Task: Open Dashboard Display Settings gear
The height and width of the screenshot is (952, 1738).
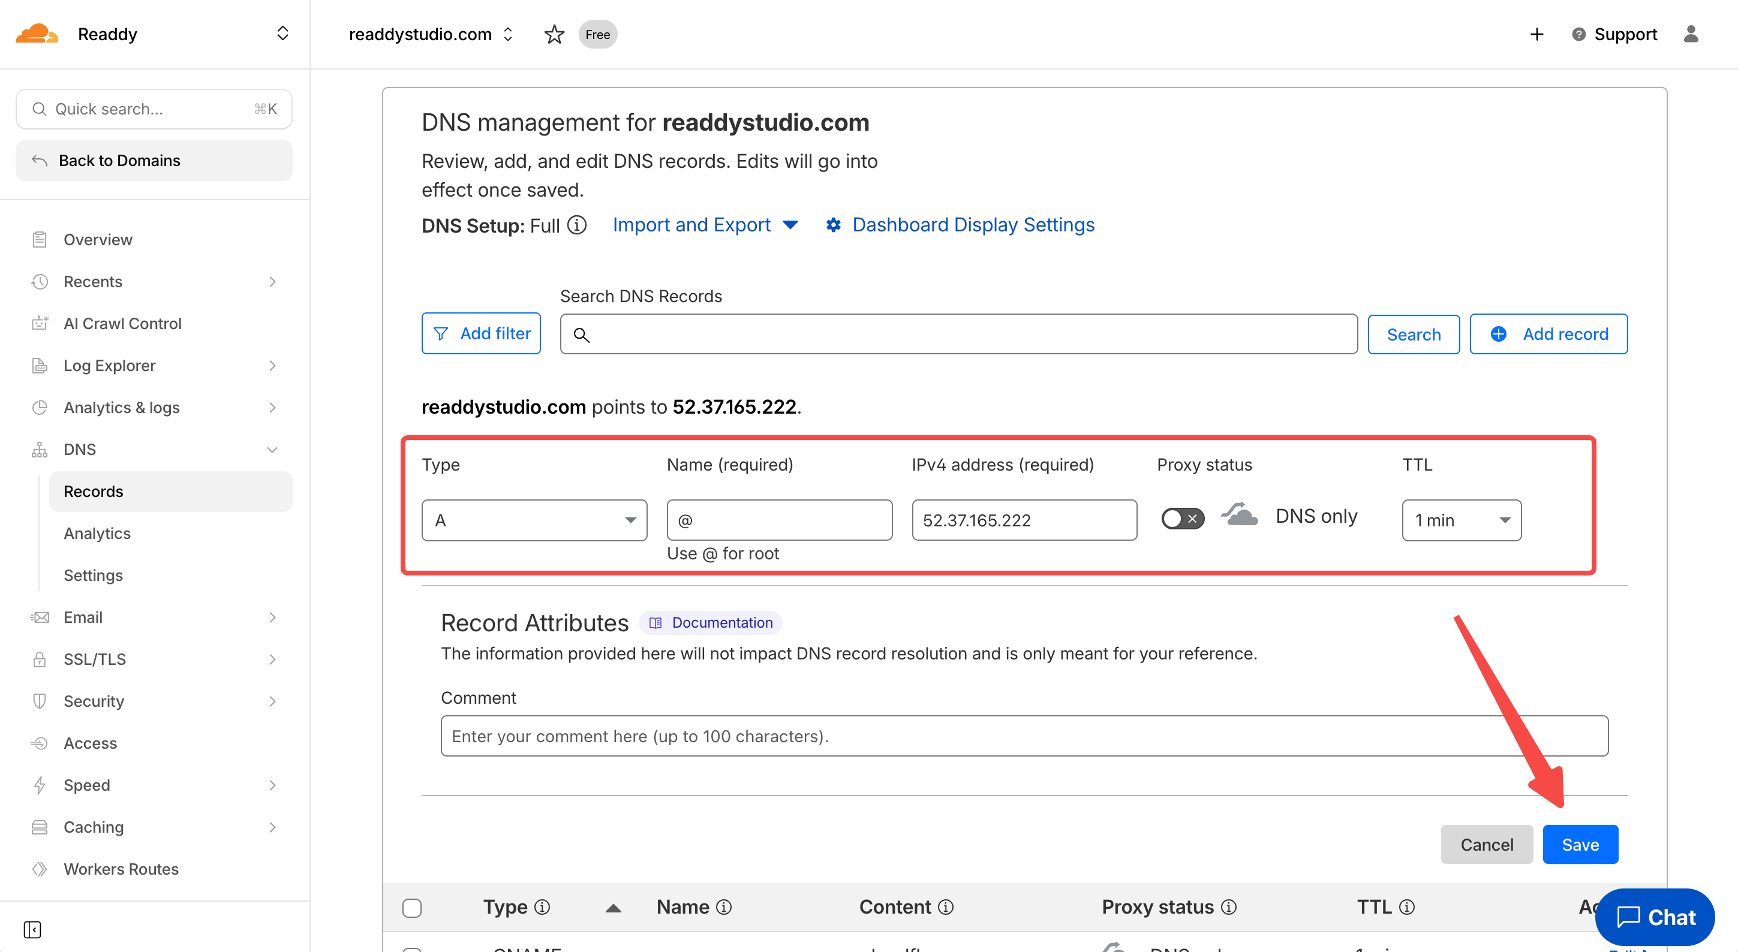Action: [833, 225]
